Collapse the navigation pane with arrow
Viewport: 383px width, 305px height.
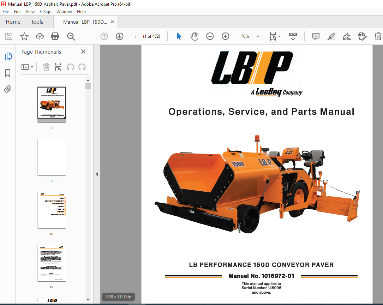[97, 174]
